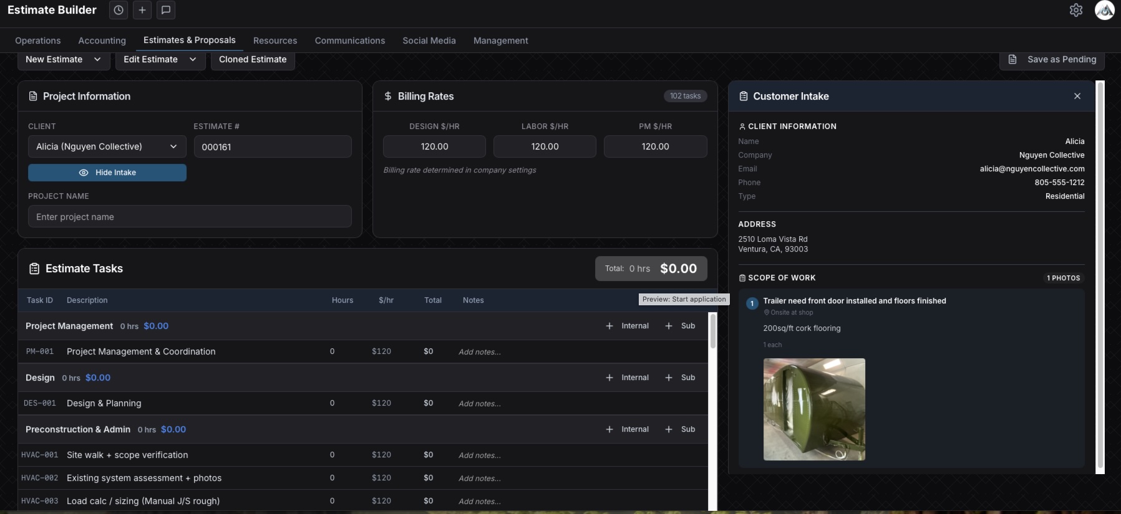Add Sub task to Design section
Screen dimensions: 1121x514
[681, 378]
